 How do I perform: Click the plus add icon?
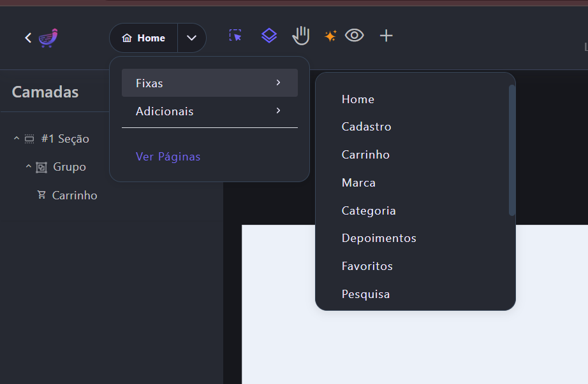pyautogui.click(x=386, y=36)
